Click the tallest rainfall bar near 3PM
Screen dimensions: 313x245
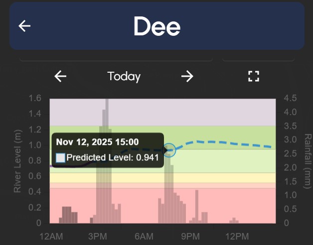coord(107,149)
